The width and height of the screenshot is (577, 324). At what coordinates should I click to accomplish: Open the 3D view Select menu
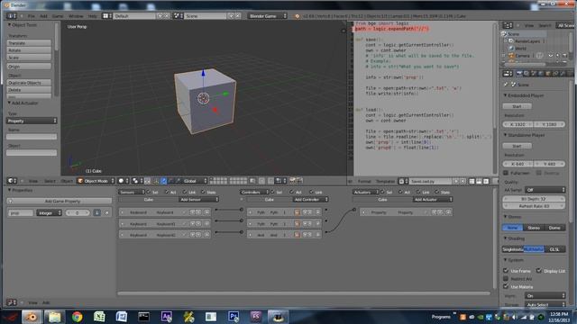coord(50,181)
